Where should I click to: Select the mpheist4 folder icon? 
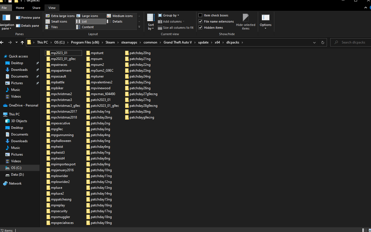(x=48, y=158)
